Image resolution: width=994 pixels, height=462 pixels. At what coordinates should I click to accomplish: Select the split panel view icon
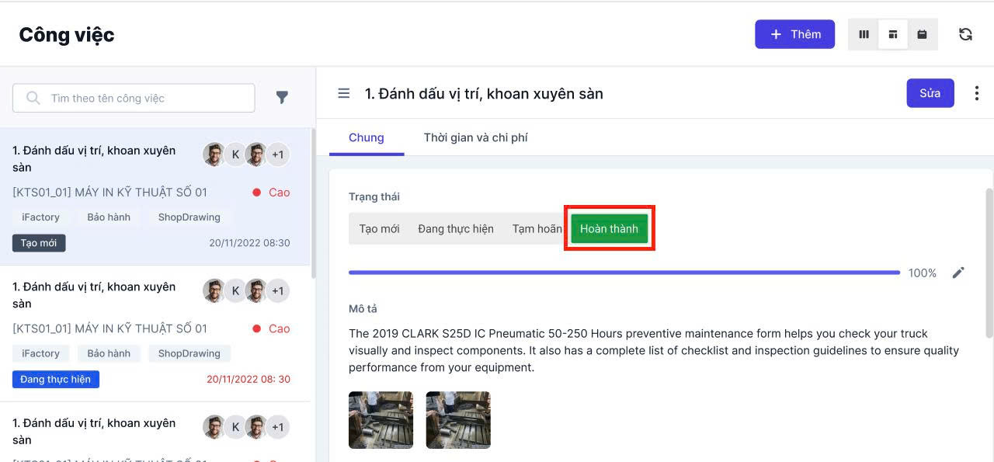[893, 34]
